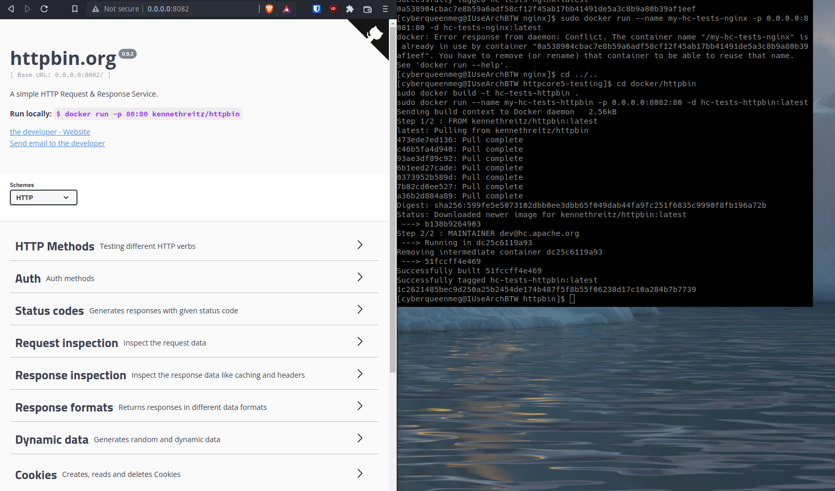Image resolution: width=835 pixels, height=491 pixels.
Task: Open the Schemes HTTP dropdown
Action: tap(44, 197)
